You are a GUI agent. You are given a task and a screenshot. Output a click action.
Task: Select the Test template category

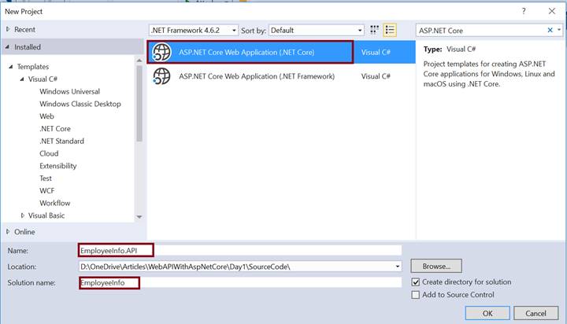pos(46,178)
